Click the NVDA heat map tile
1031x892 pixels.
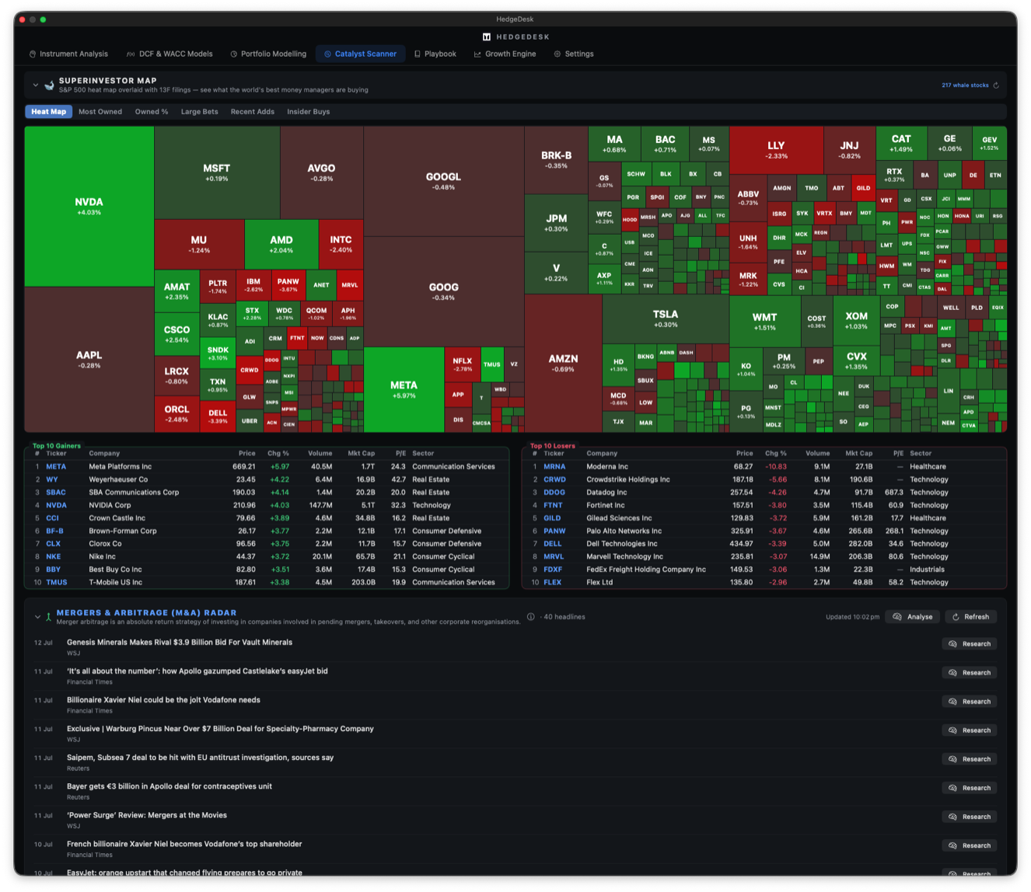coord(89,207)
